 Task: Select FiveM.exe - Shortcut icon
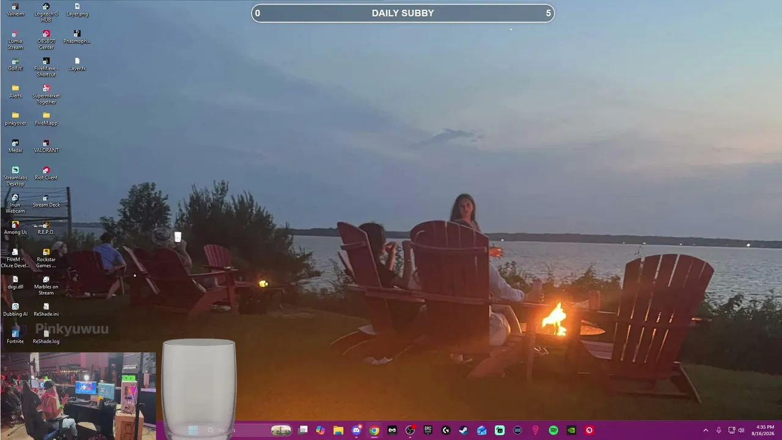tap(46, 68)
